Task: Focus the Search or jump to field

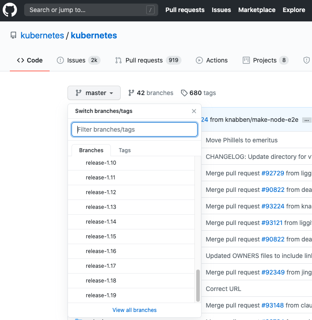Action: (x=91, y=10)
